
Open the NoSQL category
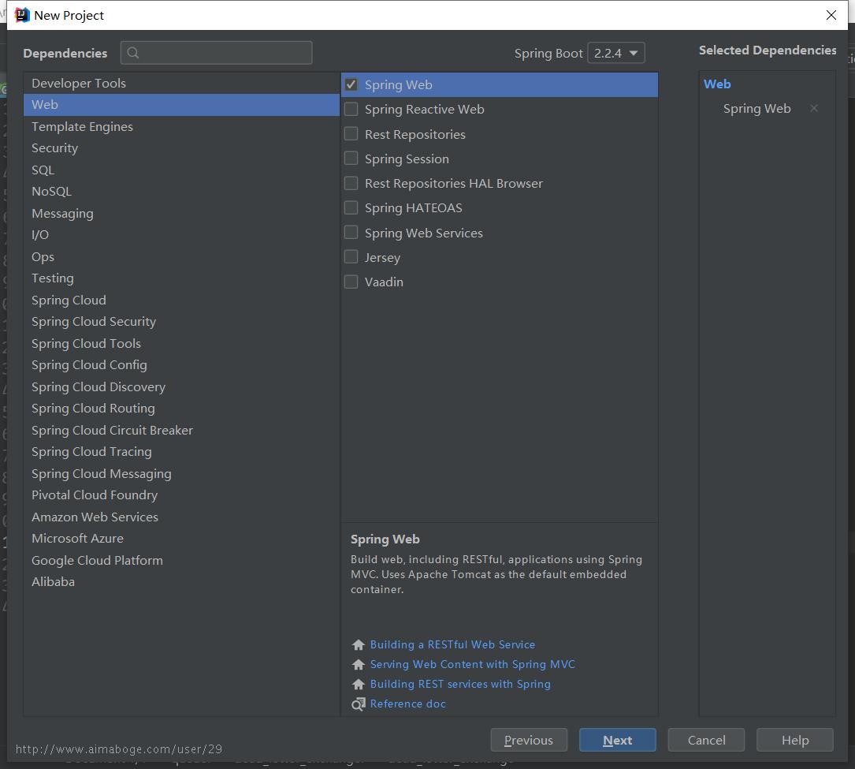click(181, 192)
